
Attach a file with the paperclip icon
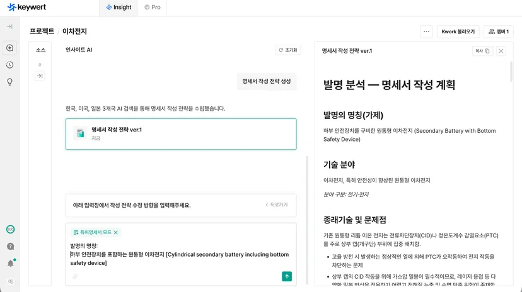(75, 276)
